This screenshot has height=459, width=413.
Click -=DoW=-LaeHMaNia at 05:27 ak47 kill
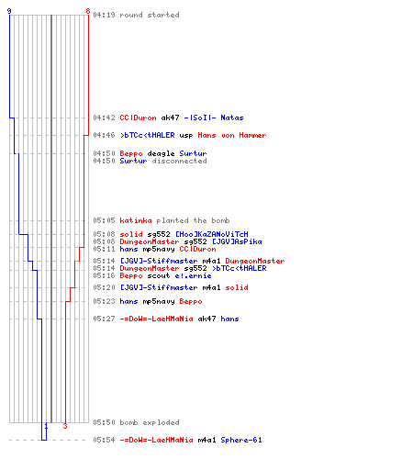point(156,319)
